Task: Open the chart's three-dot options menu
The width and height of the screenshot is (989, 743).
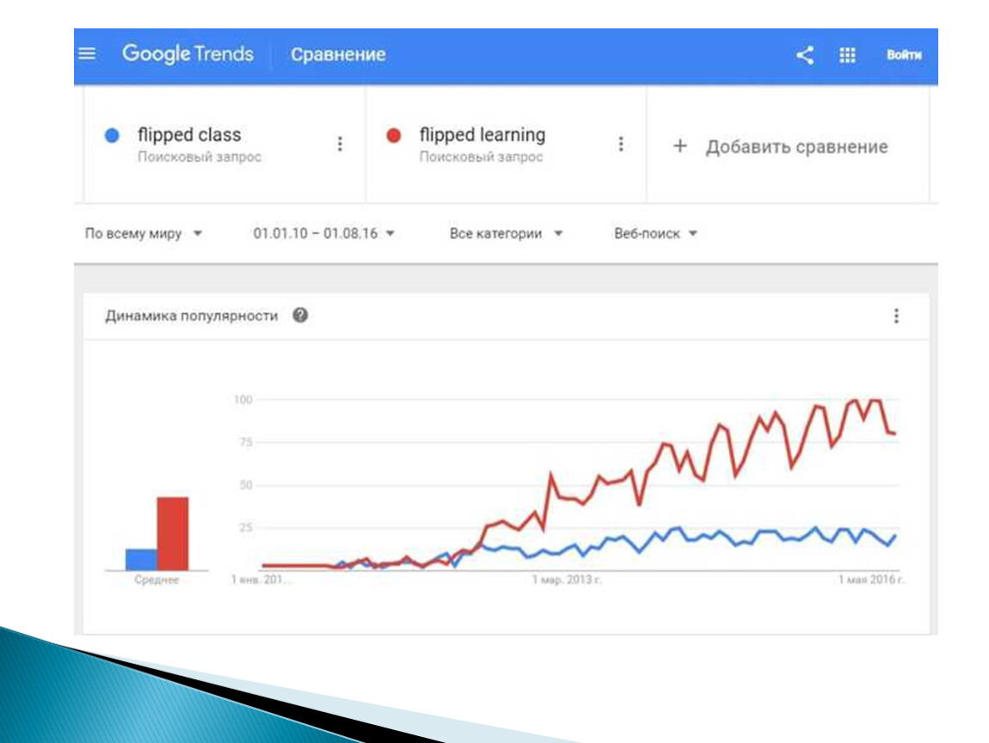Action: 896,316
